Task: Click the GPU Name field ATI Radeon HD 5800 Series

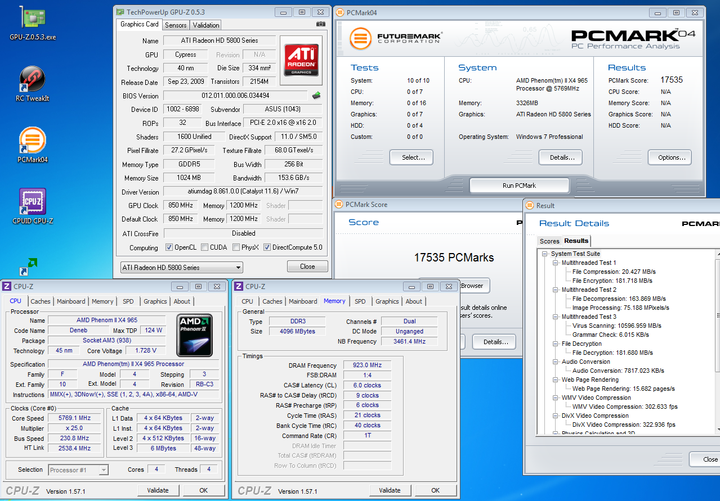Action: pyautogui.click(x=220, y=40)
